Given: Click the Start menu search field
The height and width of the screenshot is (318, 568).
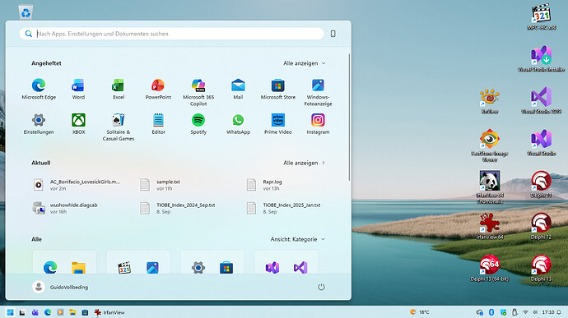Looking at the screenshot, I should point(172,34).
